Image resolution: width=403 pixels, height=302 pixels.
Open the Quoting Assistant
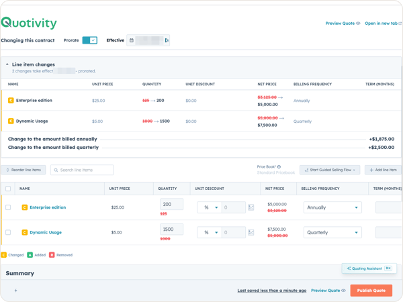point(369,268)
